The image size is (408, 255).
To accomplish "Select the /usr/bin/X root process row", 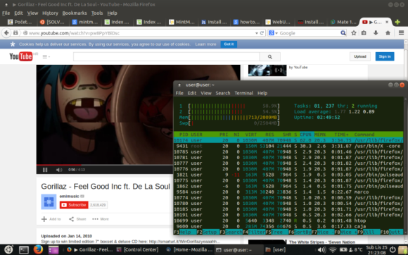I will (288, 146).
